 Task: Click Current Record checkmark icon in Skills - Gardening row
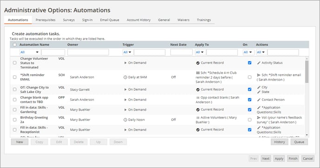198,110
